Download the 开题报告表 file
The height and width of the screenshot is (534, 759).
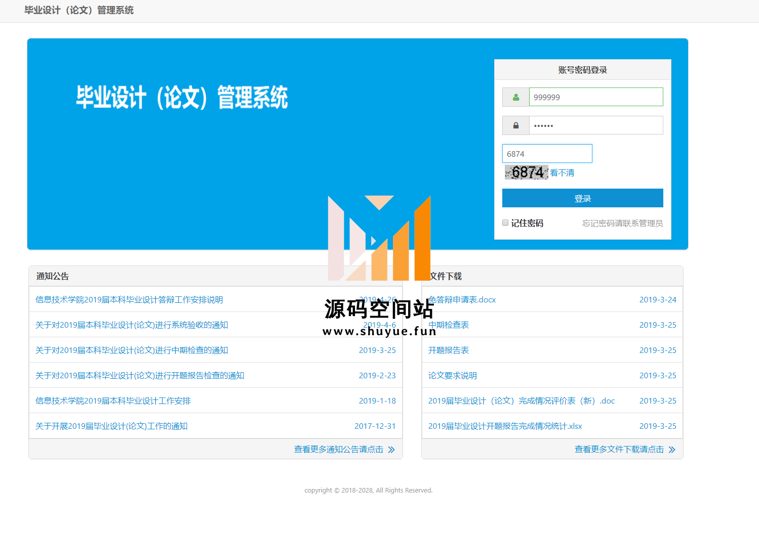[449, 350]
